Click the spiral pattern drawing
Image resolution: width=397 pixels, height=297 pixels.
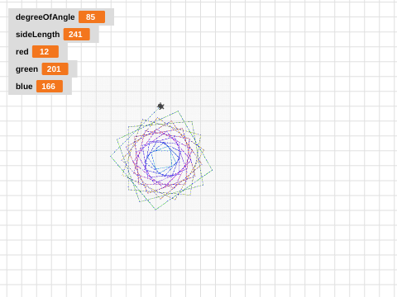(161, 159)
